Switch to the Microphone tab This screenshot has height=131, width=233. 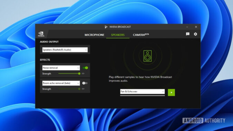click(x=94, y=35)
